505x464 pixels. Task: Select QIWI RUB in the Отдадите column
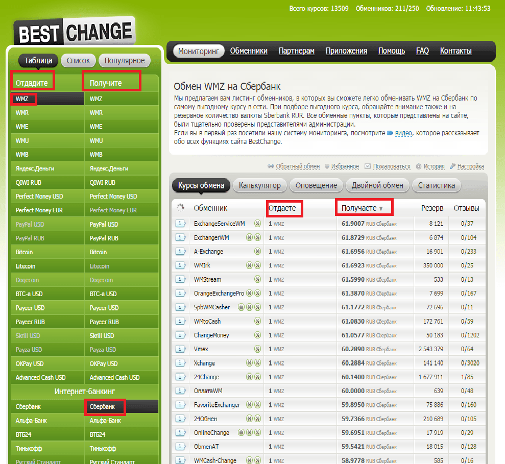pyautogui.click(x=47, y=183)
